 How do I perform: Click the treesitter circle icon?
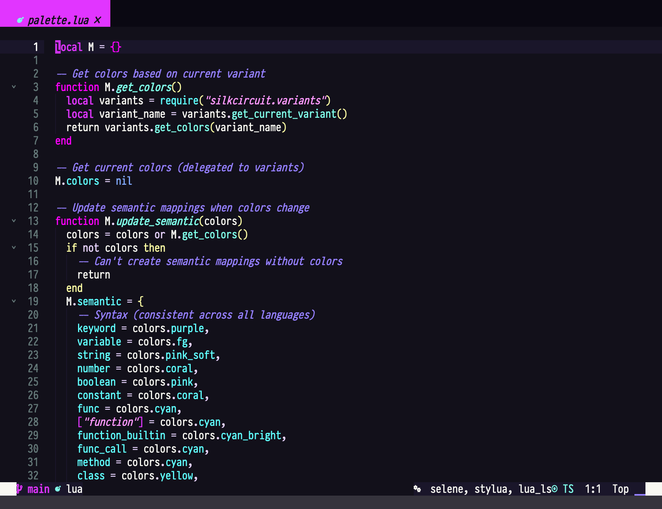(x=555, y=489)
